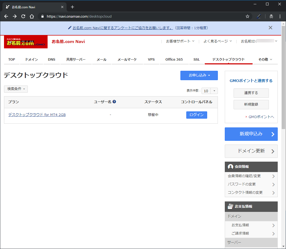Expand the 検索条件 filter dropdown

[16, 89]
